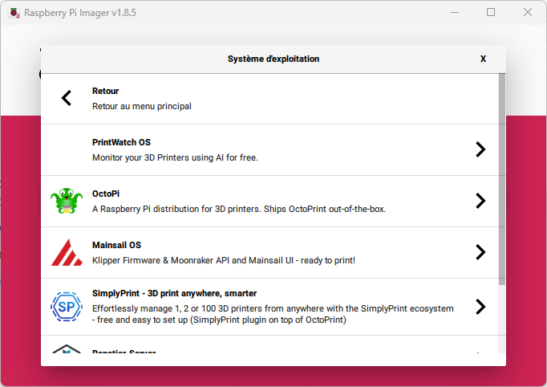The width and height of the screenshot is (547, 387).
Task: Click the 'Klipper Firmware & Moonraker API' description
Action: click(x=224, y=260)
